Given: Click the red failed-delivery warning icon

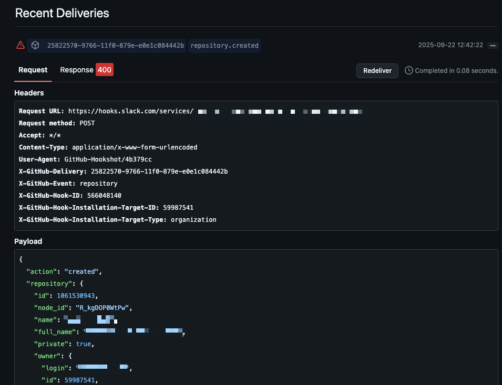Looking at the screenshot, I should pos(21,45).
